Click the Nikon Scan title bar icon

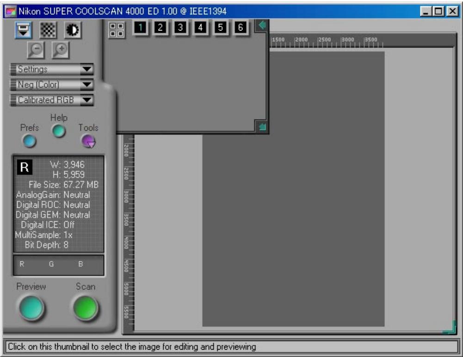(x=11, y=12)
